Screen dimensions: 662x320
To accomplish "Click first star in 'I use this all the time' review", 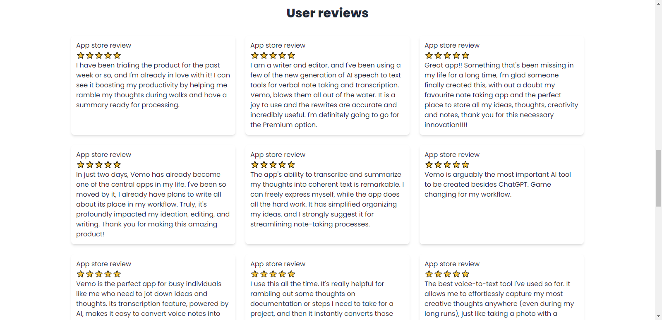I will click(255, 274).
